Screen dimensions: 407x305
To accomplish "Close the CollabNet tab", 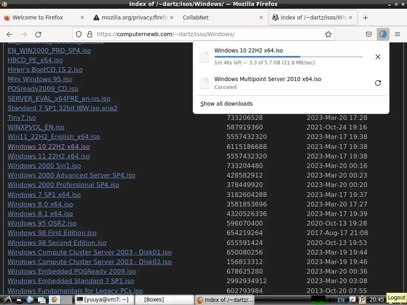I will 261,17.
